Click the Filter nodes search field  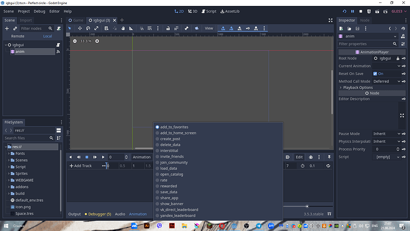tap(36, 29)
